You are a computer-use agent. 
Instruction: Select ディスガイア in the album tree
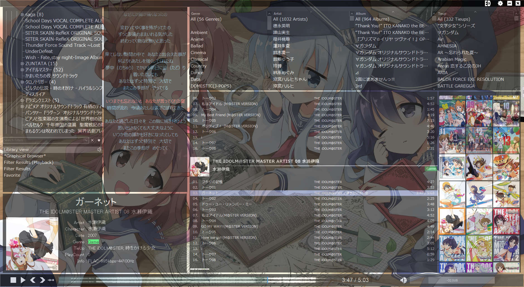[35, 94]
